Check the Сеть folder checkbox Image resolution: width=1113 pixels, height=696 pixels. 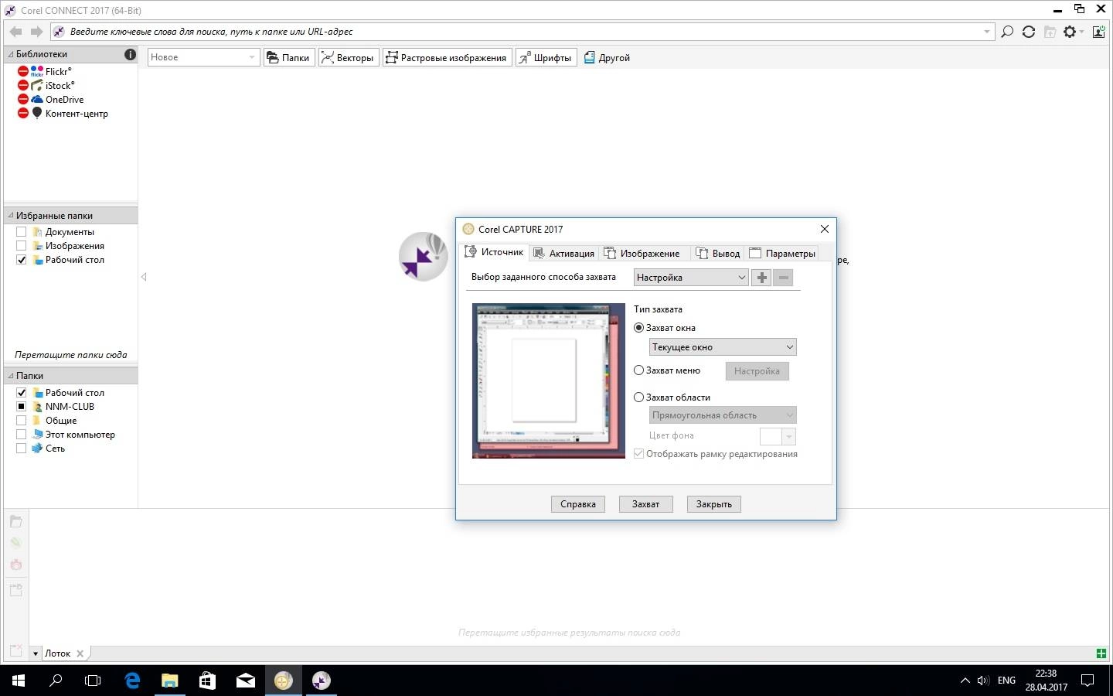coord(22,449)
